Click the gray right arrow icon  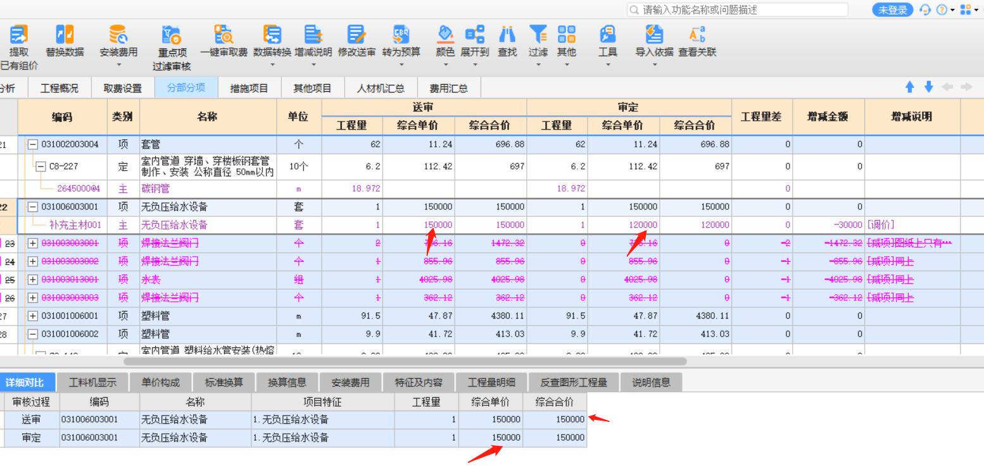[966, 87]
